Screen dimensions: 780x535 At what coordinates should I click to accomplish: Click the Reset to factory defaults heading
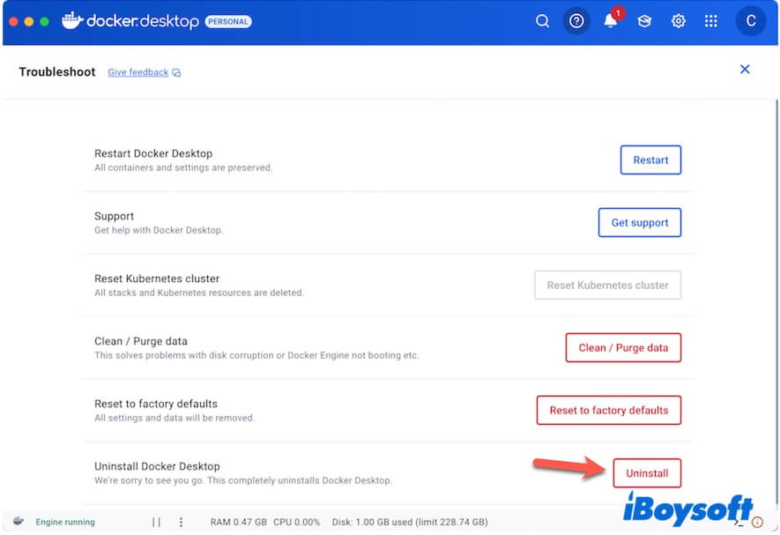pyautogui.click(x=156, y=404)
